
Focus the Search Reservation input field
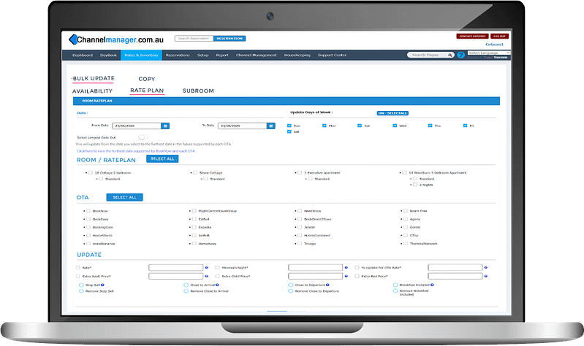click(x=194, y=38)
